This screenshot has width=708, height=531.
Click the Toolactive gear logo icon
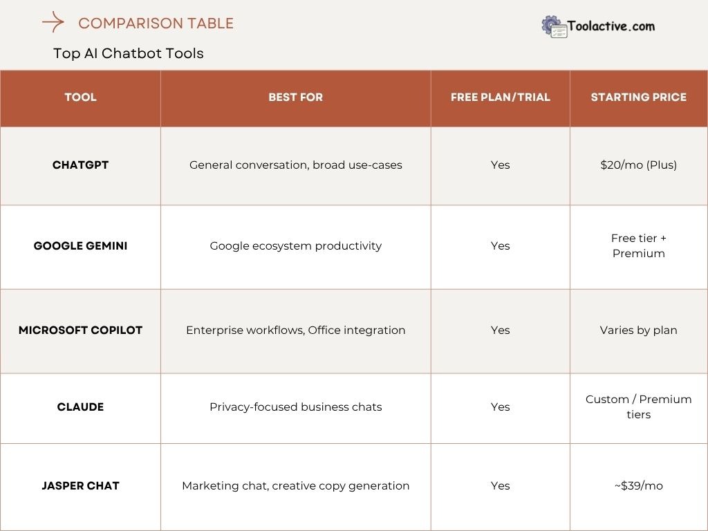[554, 26]
